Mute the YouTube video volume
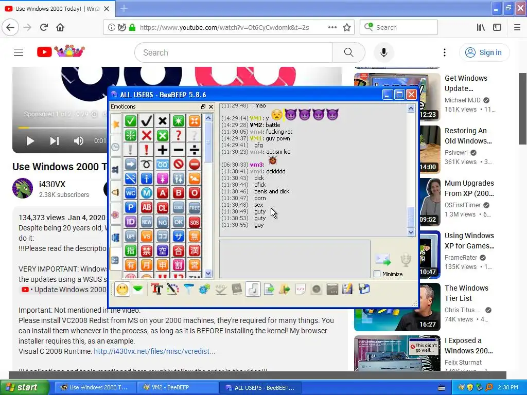 (x=78, y=141)
